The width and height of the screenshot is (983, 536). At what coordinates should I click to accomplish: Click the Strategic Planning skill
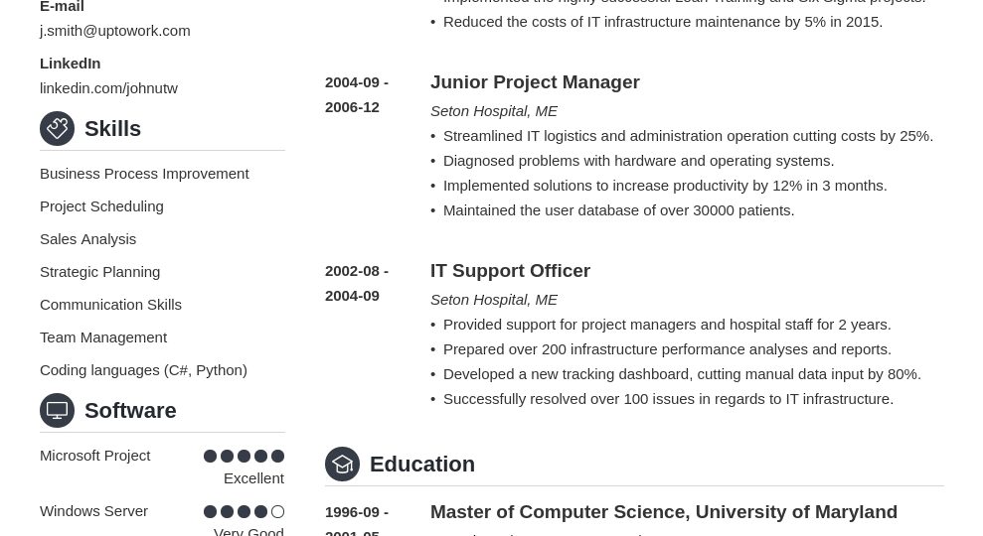tap(99, 272)
